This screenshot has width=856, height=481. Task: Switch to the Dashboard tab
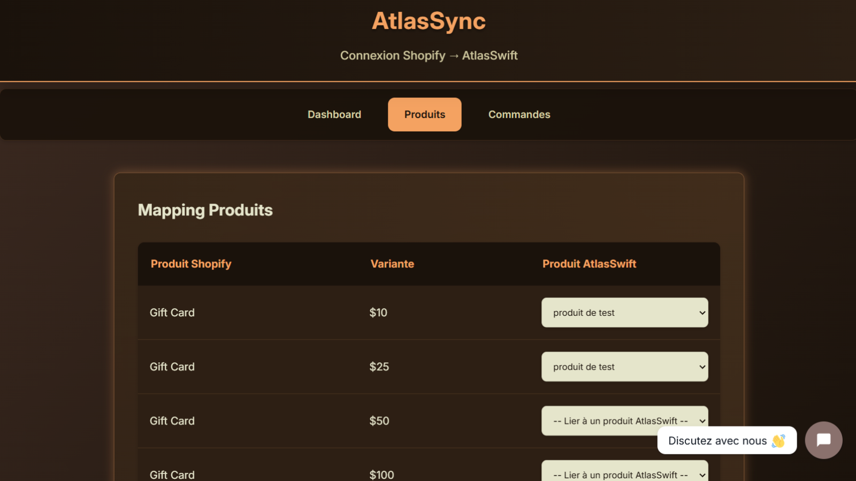(x=334, y=114)
